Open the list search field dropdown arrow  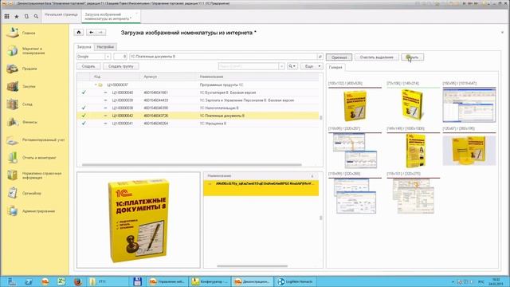tap(281, 66)
